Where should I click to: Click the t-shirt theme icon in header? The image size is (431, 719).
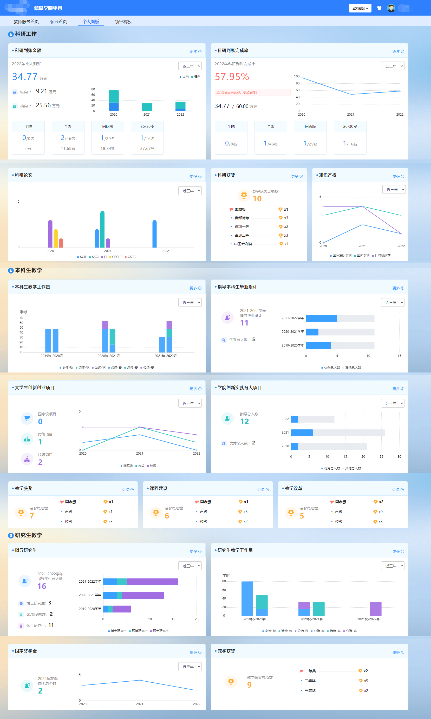coord(379,8)
